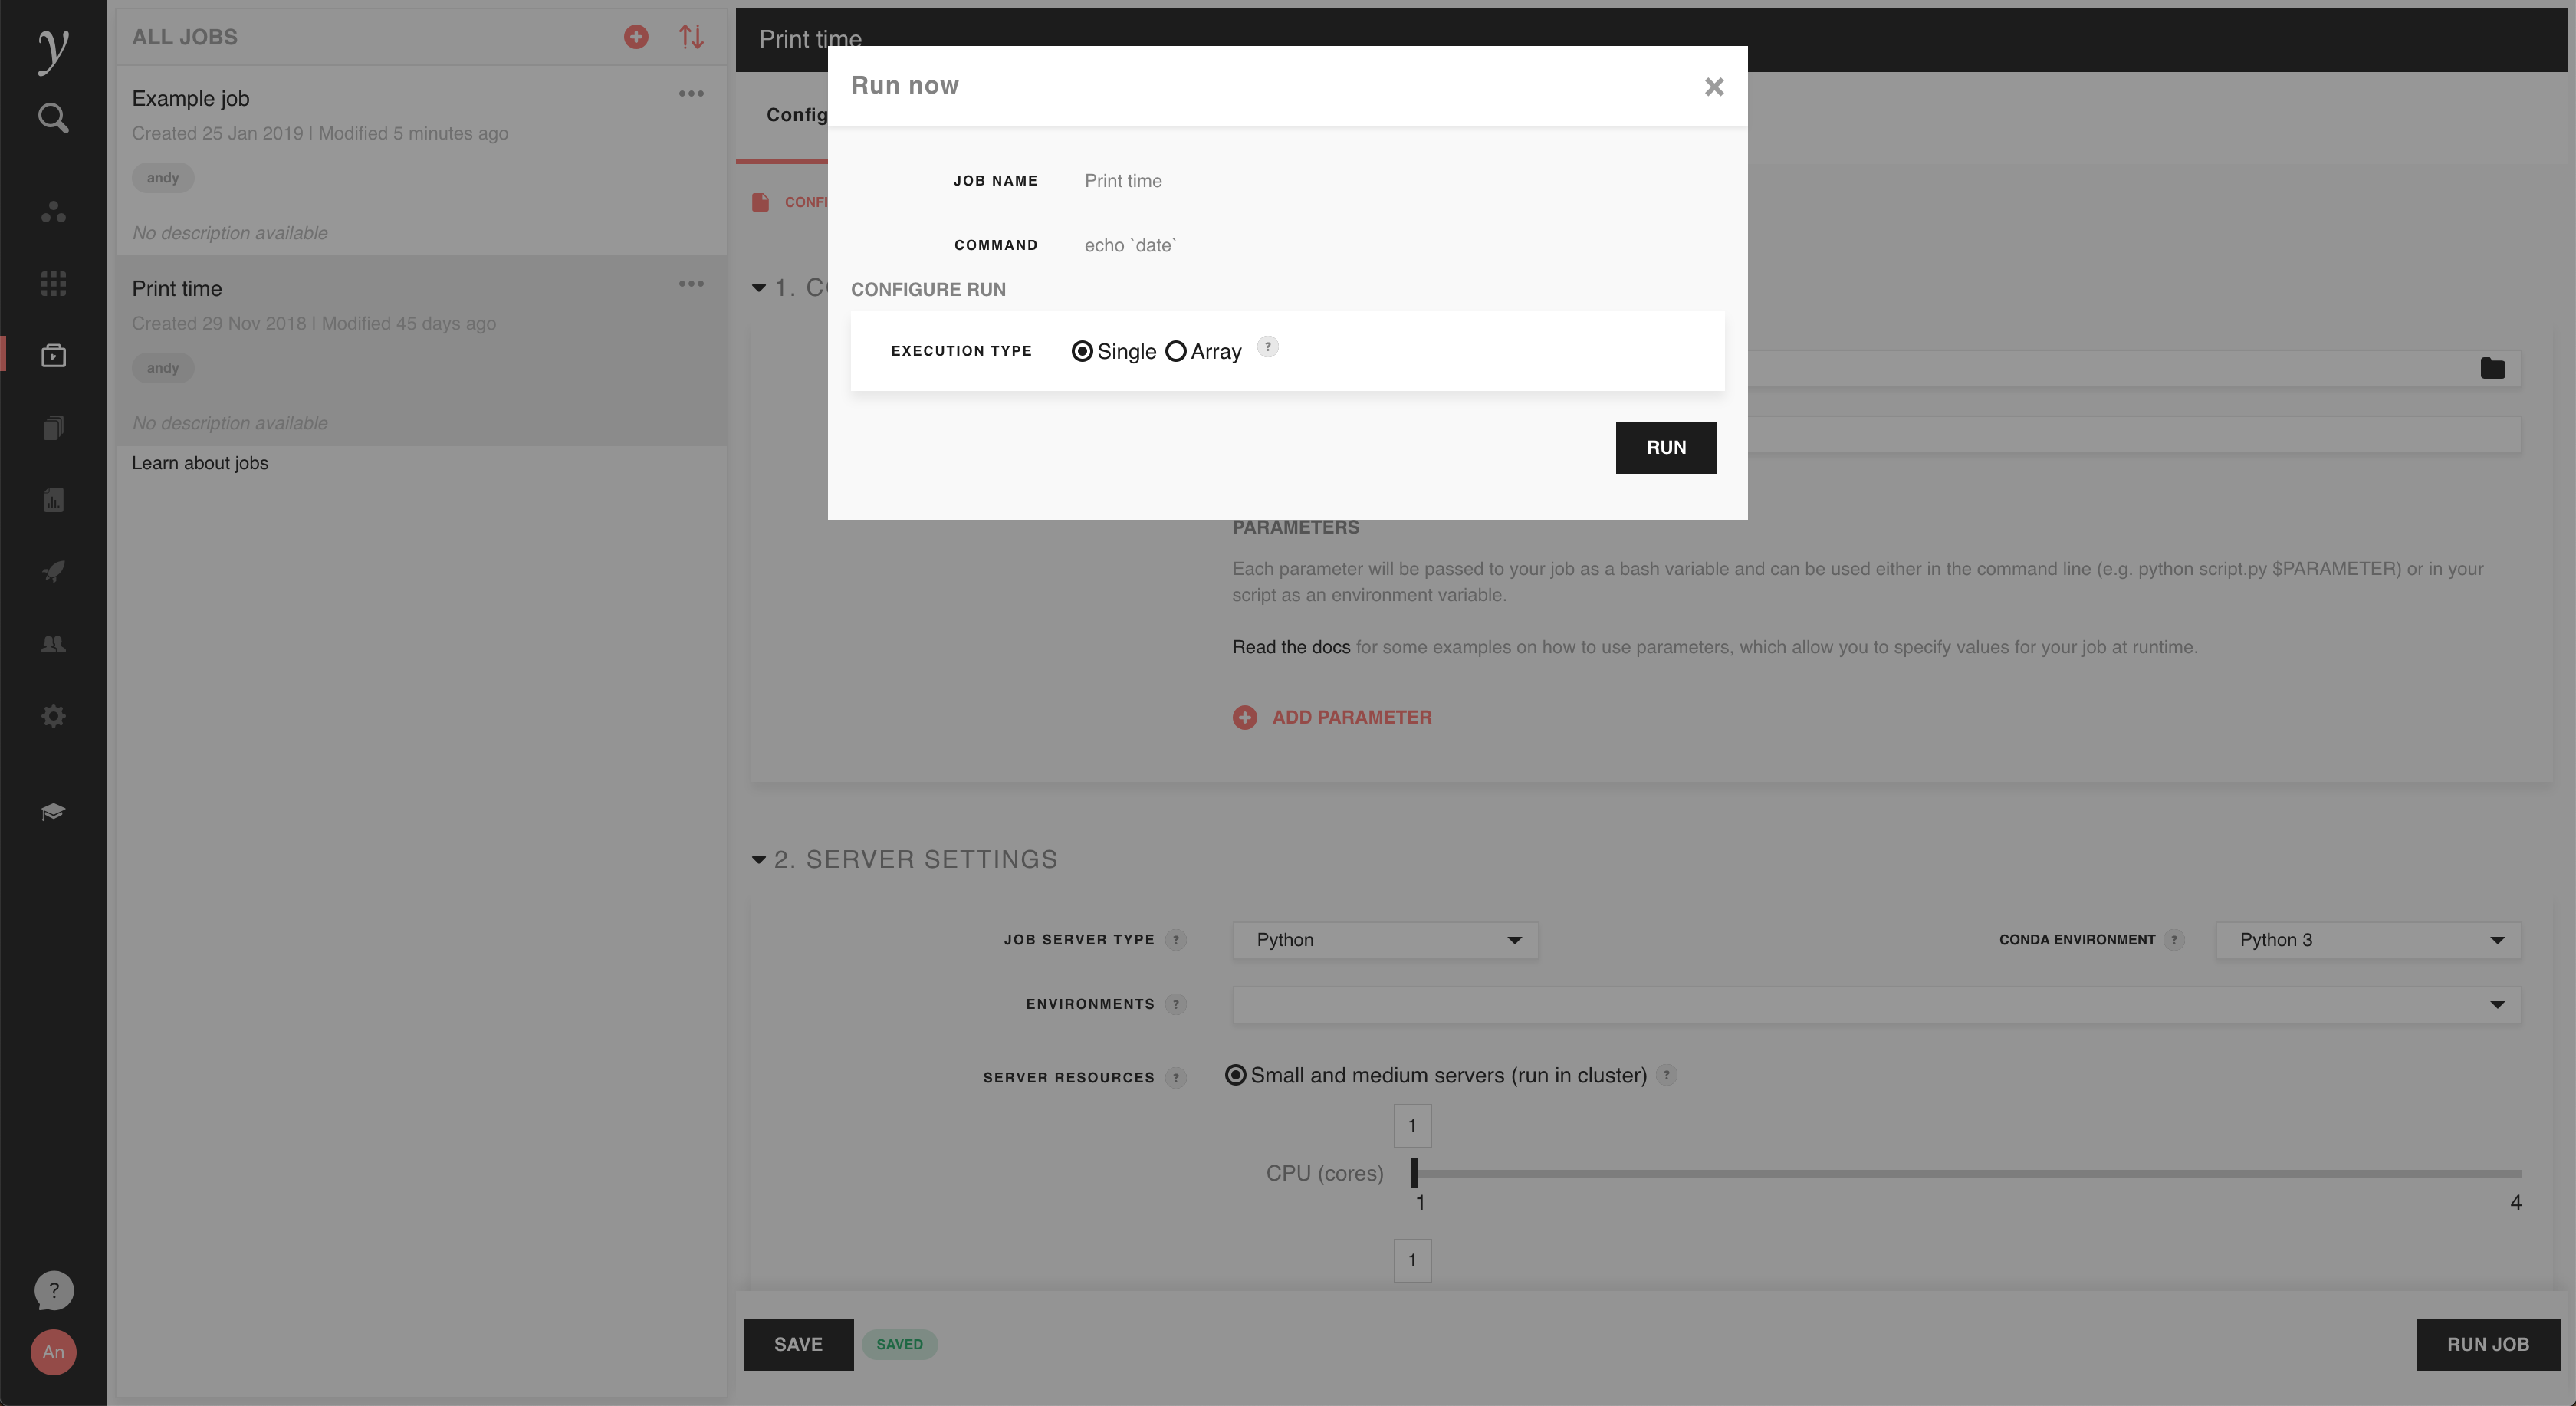The height and width of the screenshot is (1406, 2576).
Task: Collapse the Server Settings section
Action: point(759,860)
